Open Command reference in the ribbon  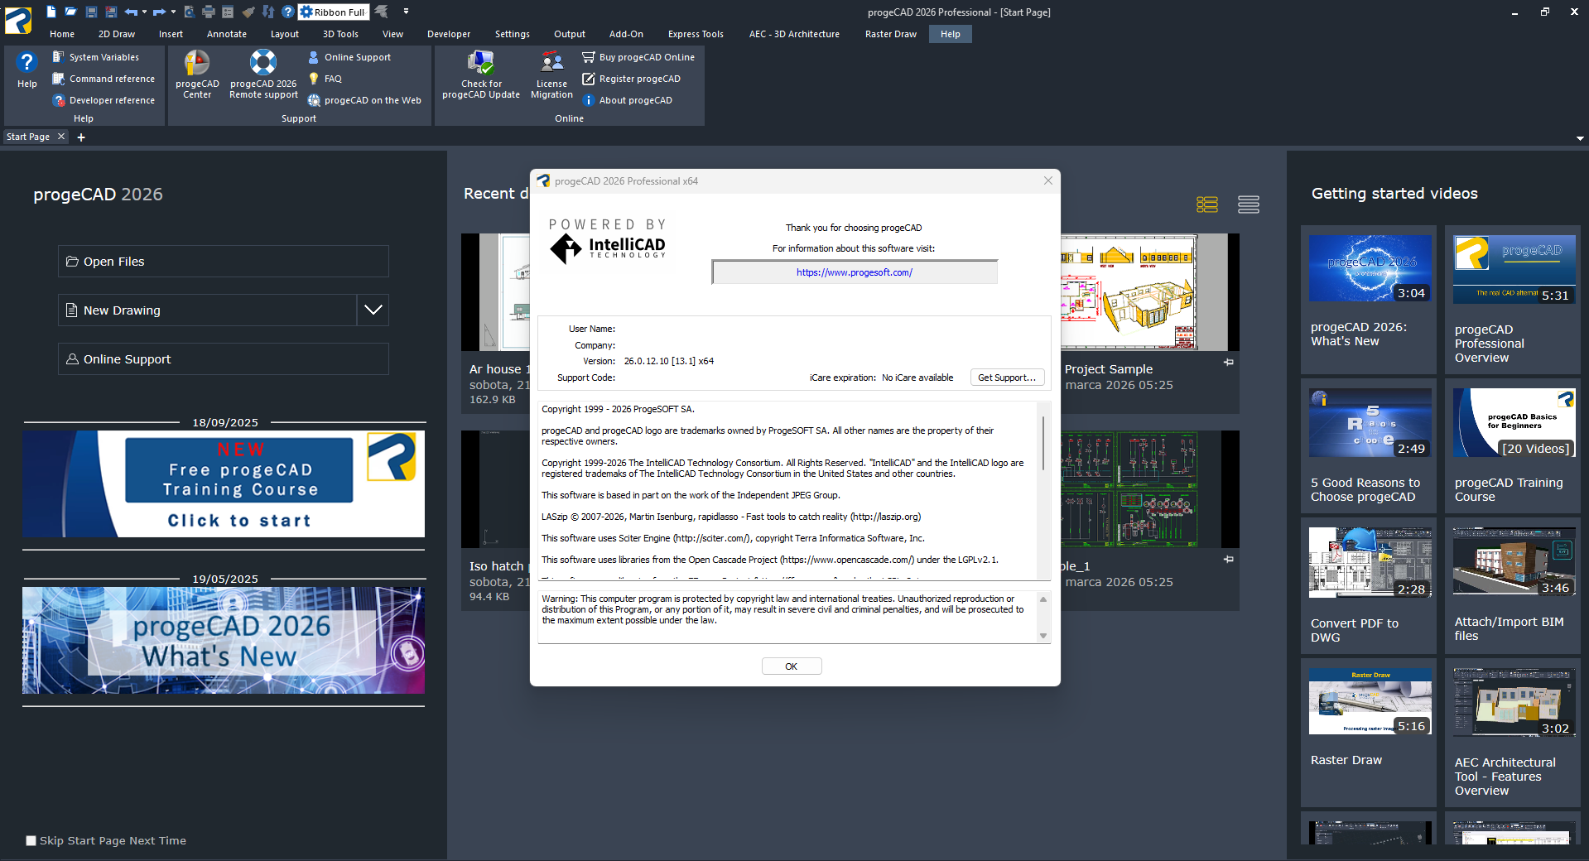pyautogui.click(x=104, y=79)
